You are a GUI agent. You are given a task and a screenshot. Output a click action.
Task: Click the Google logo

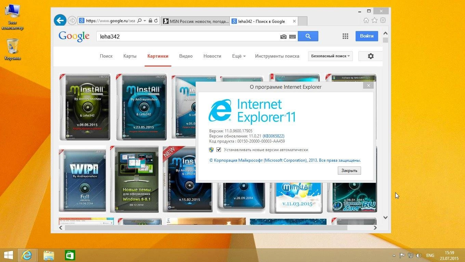(74, 36)
